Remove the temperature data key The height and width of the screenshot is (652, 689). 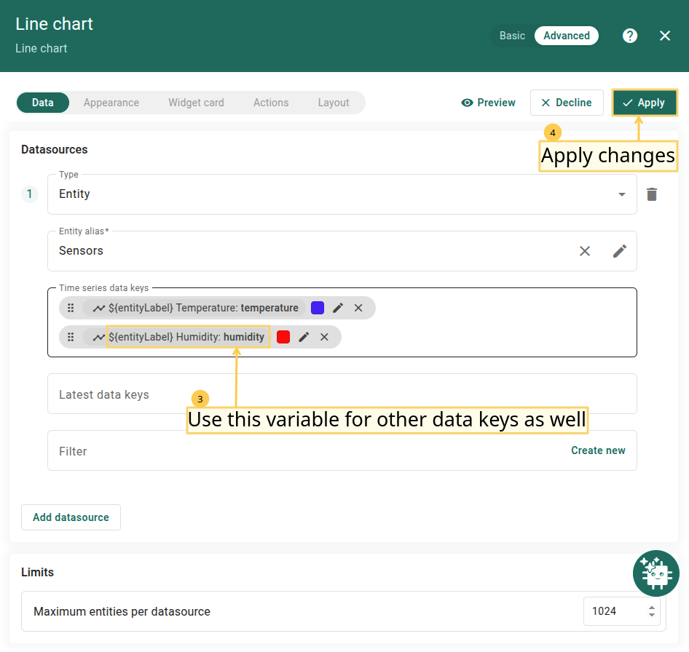click(358, 308)
